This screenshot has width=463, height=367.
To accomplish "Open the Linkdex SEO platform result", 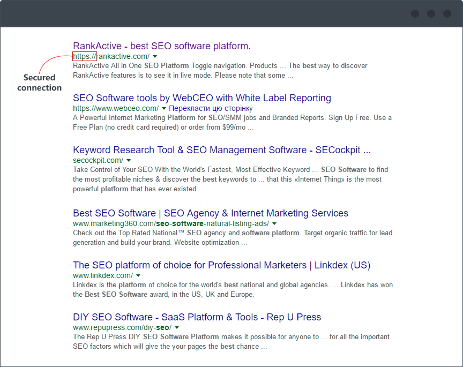I will pyautogui.click(x=221, y=265).
